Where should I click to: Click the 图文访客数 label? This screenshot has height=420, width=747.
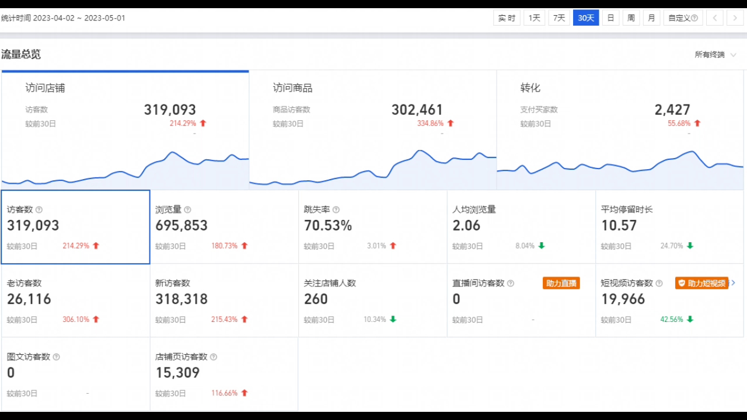tap(29, 356)
